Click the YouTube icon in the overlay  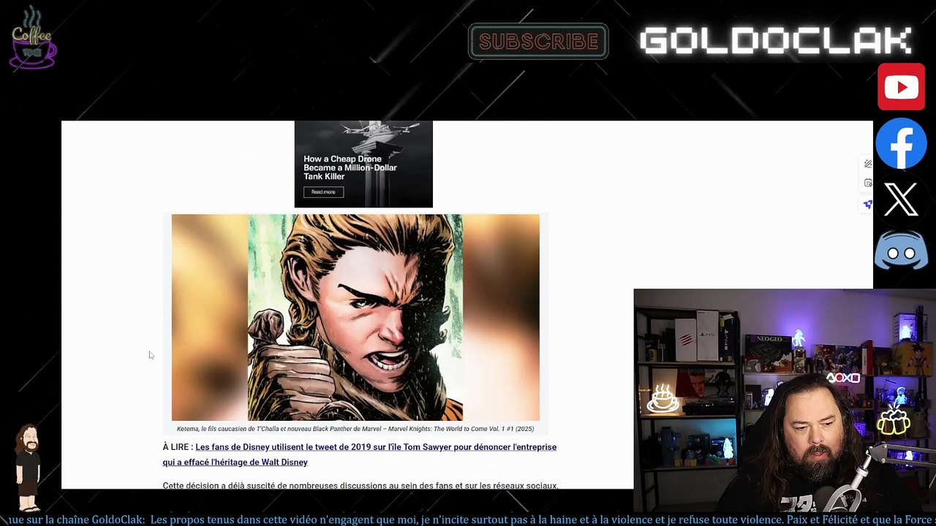pyautogui.click(x=901, y=87)
